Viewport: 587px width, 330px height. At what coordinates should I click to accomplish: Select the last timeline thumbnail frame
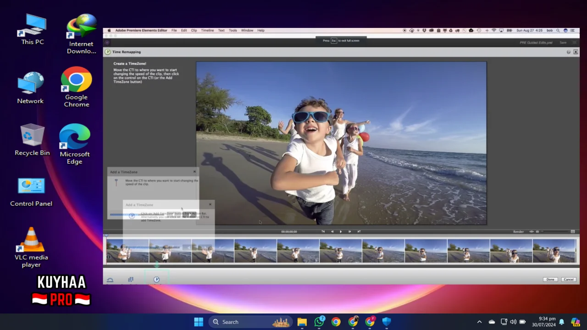click(554, 251)
